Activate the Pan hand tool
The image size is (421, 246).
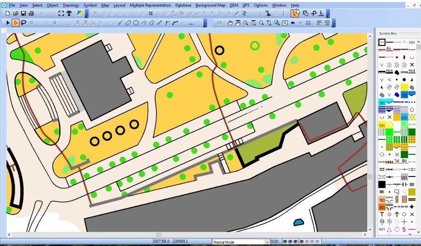230,23
